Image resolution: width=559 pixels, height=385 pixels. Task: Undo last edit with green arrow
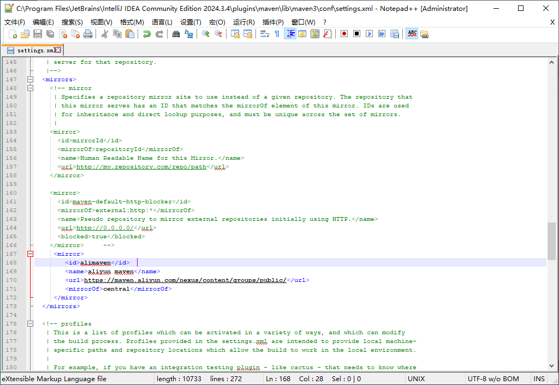pyautogui.click(x=146, y=34)
